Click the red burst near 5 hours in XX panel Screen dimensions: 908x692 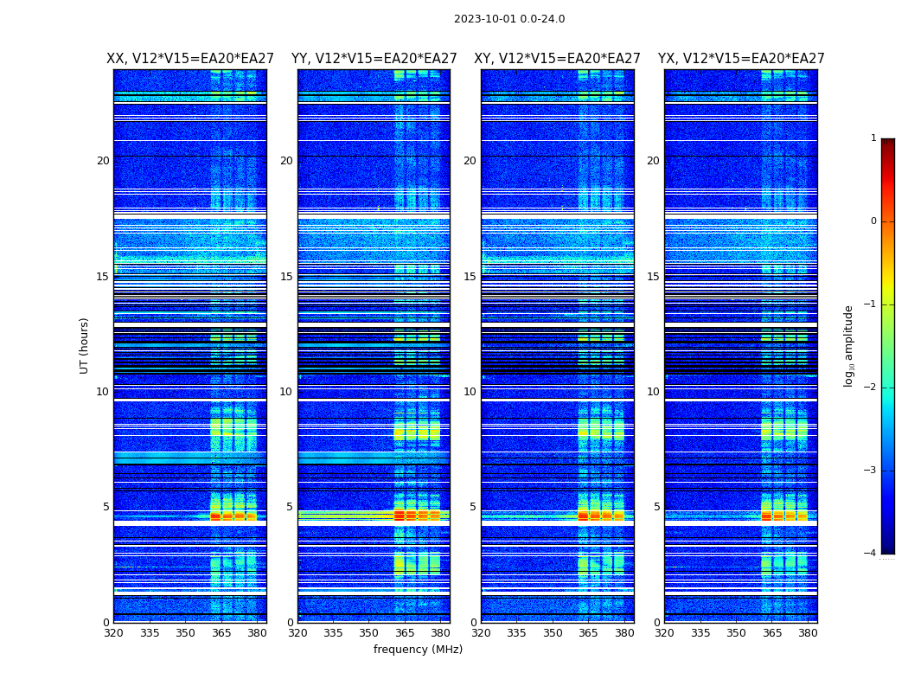[233, 516]
